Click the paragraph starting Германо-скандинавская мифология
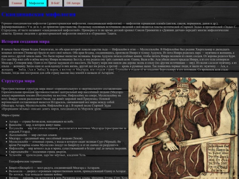 [119, 28]
